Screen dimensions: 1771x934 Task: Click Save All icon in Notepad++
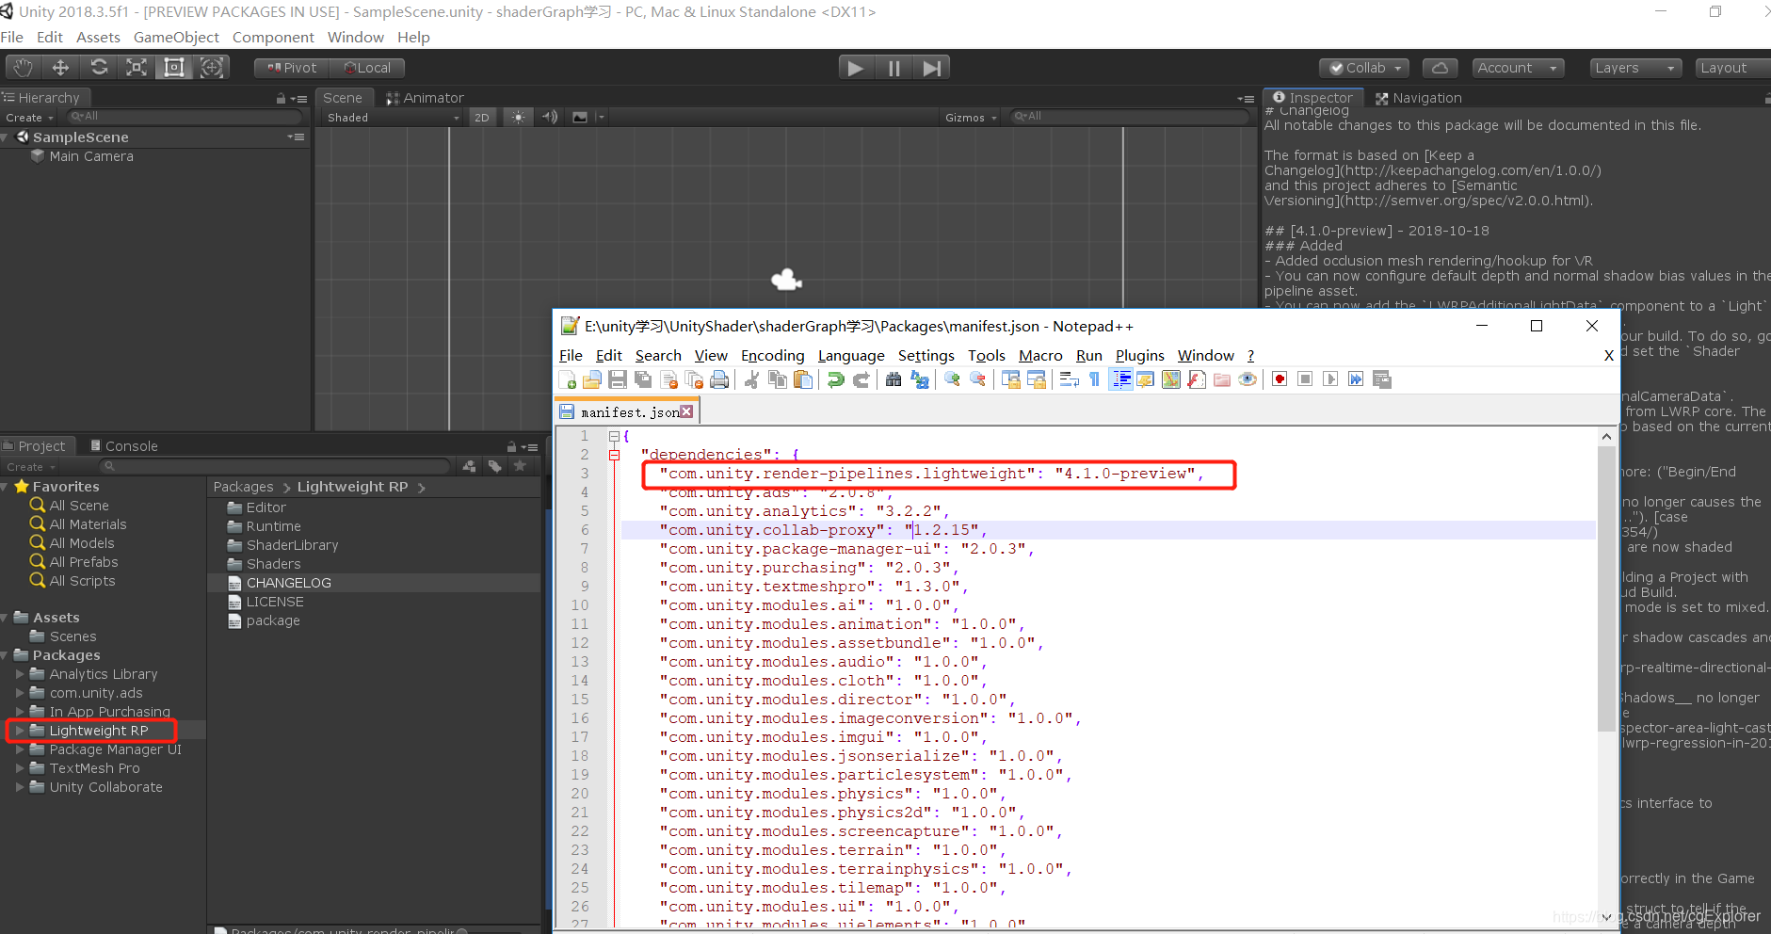(x=643, y=379)
